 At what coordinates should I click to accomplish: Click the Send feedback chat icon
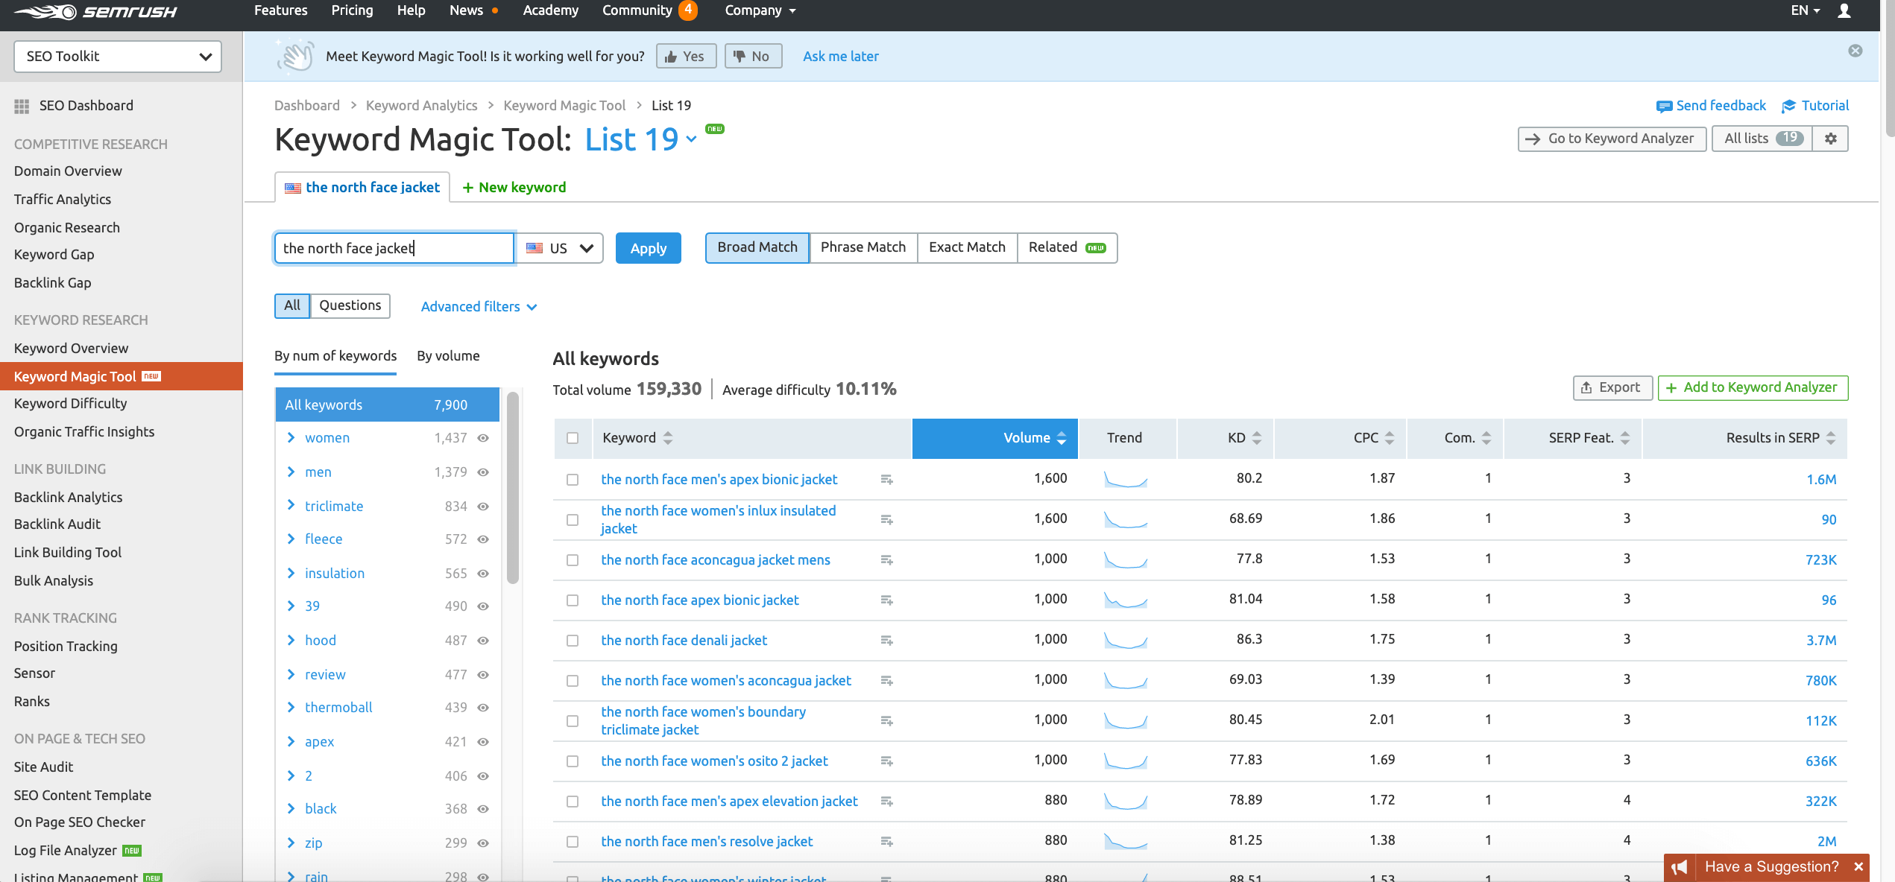click(x=1664, y=107)
